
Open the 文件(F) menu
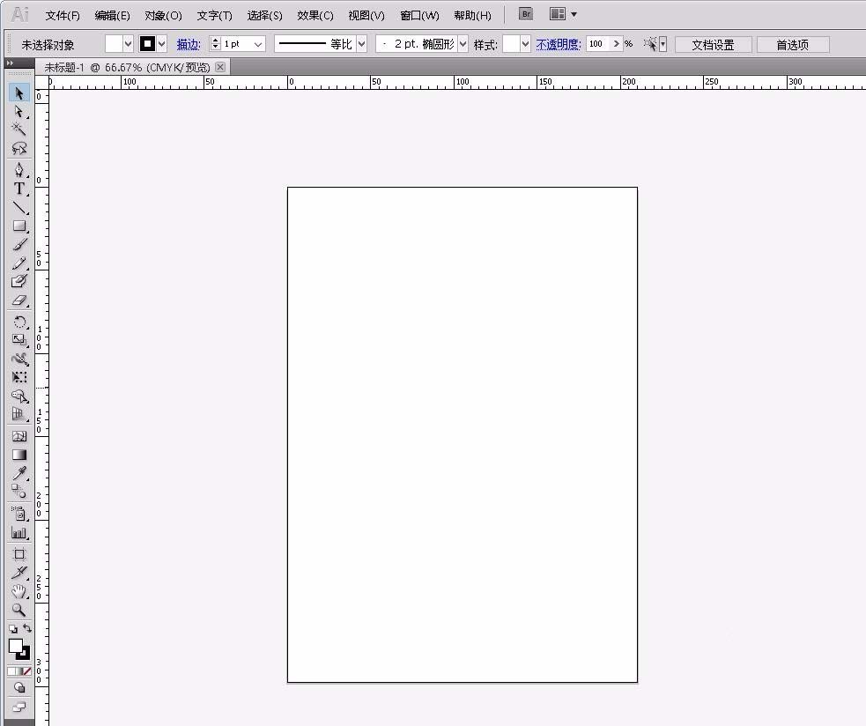(63, 16)
